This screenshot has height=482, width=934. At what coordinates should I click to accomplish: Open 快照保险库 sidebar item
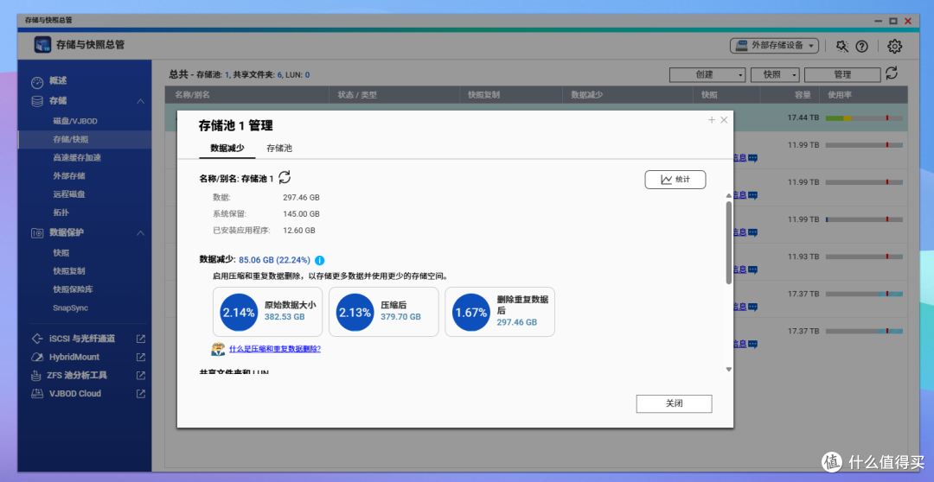click(x=73, y=289)
